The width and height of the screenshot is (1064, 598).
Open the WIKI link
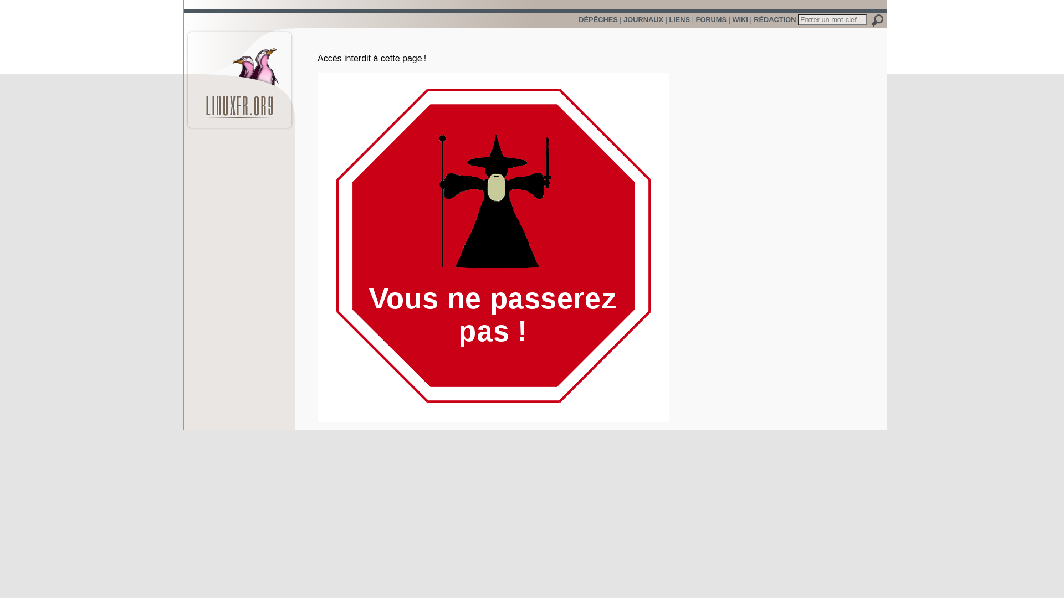pyautogui.click(x=740, y=20)
